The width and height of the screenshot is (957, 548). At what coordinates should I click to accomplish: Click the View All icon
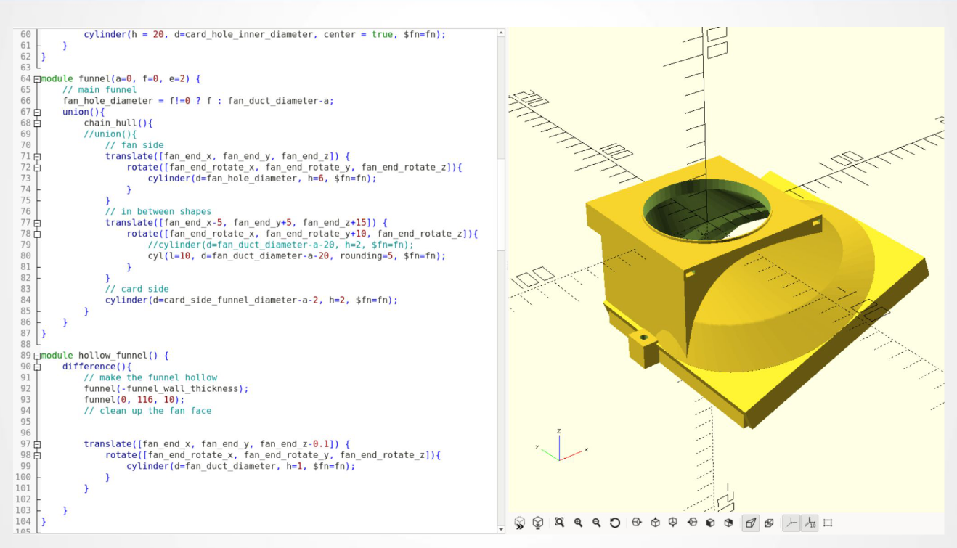point(559,523)
